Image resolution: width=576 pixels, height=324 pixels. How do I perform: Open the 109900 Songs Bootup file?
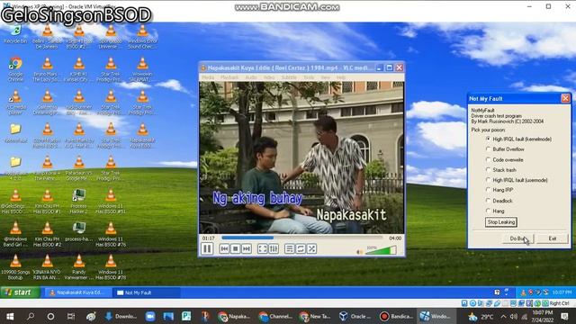tap(15, 267)
